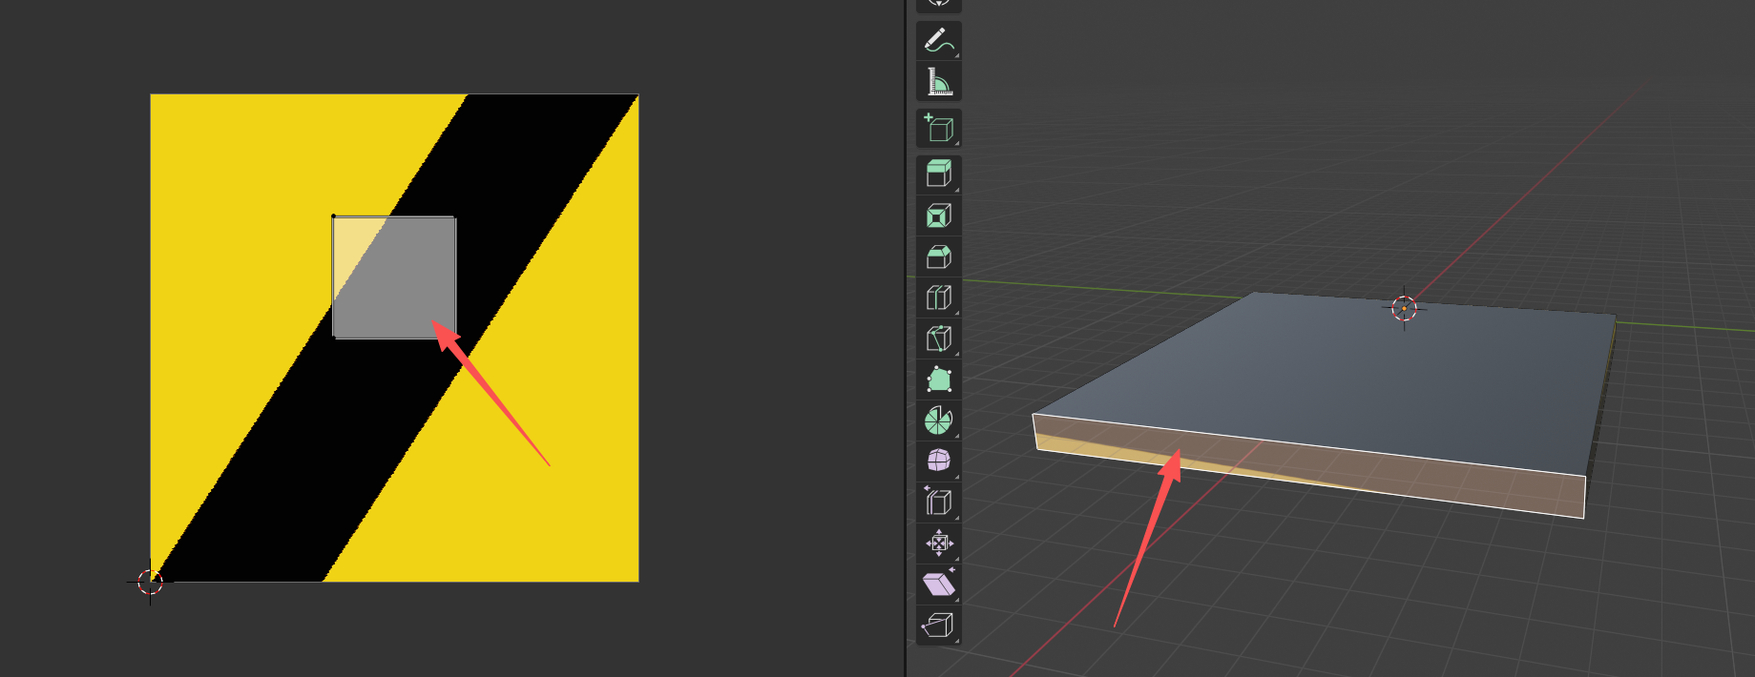Select the Bevel tool
Image resolution: width=1755 pixels, height=677 pixels.
[939, 256]
